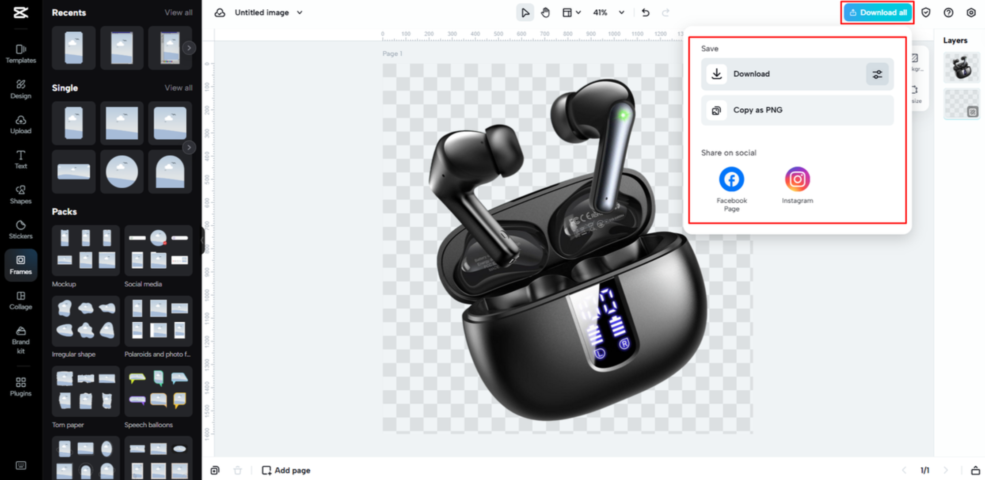The height and width of the screenshot is (480, 985).
Task: Choose the circle frame in Single
Action: click(x=122, y=171)
